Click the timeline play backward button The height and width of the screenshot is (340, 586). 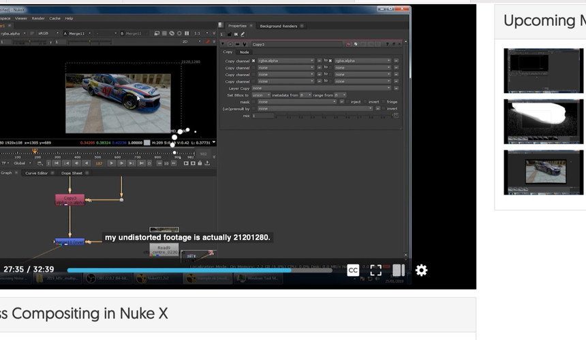(x=87, y=163)
